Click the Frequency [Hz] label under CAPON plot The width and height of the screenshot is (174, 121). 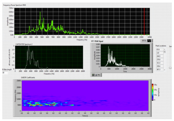tap(49, 74)
